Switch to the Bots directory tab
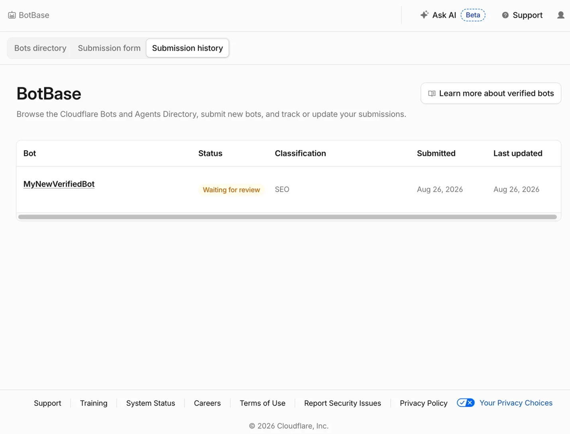The image size is (570, 434). pos(40,48)
